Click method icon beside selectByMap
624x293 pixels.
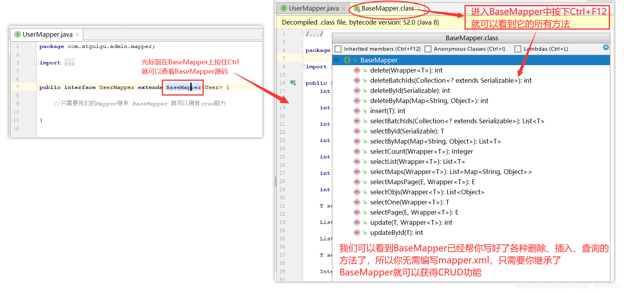click(357, 141)
